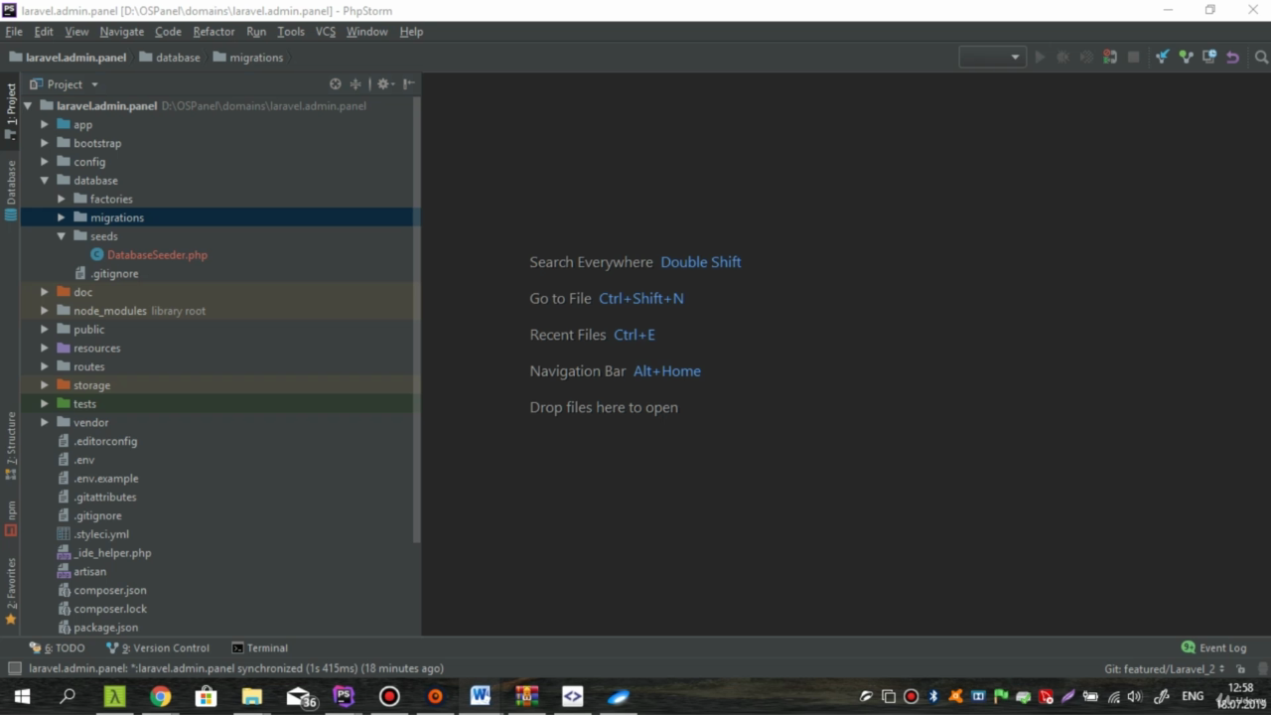Toggle Database tool window on left stripe

pyautogui.click(x=11, y=190)
